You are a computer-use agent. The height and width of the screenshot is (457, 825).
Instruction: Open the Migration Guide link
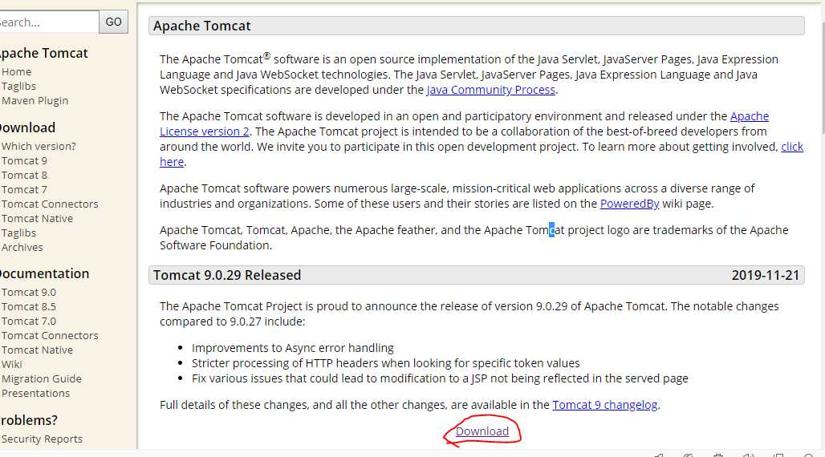click(42, 378)
